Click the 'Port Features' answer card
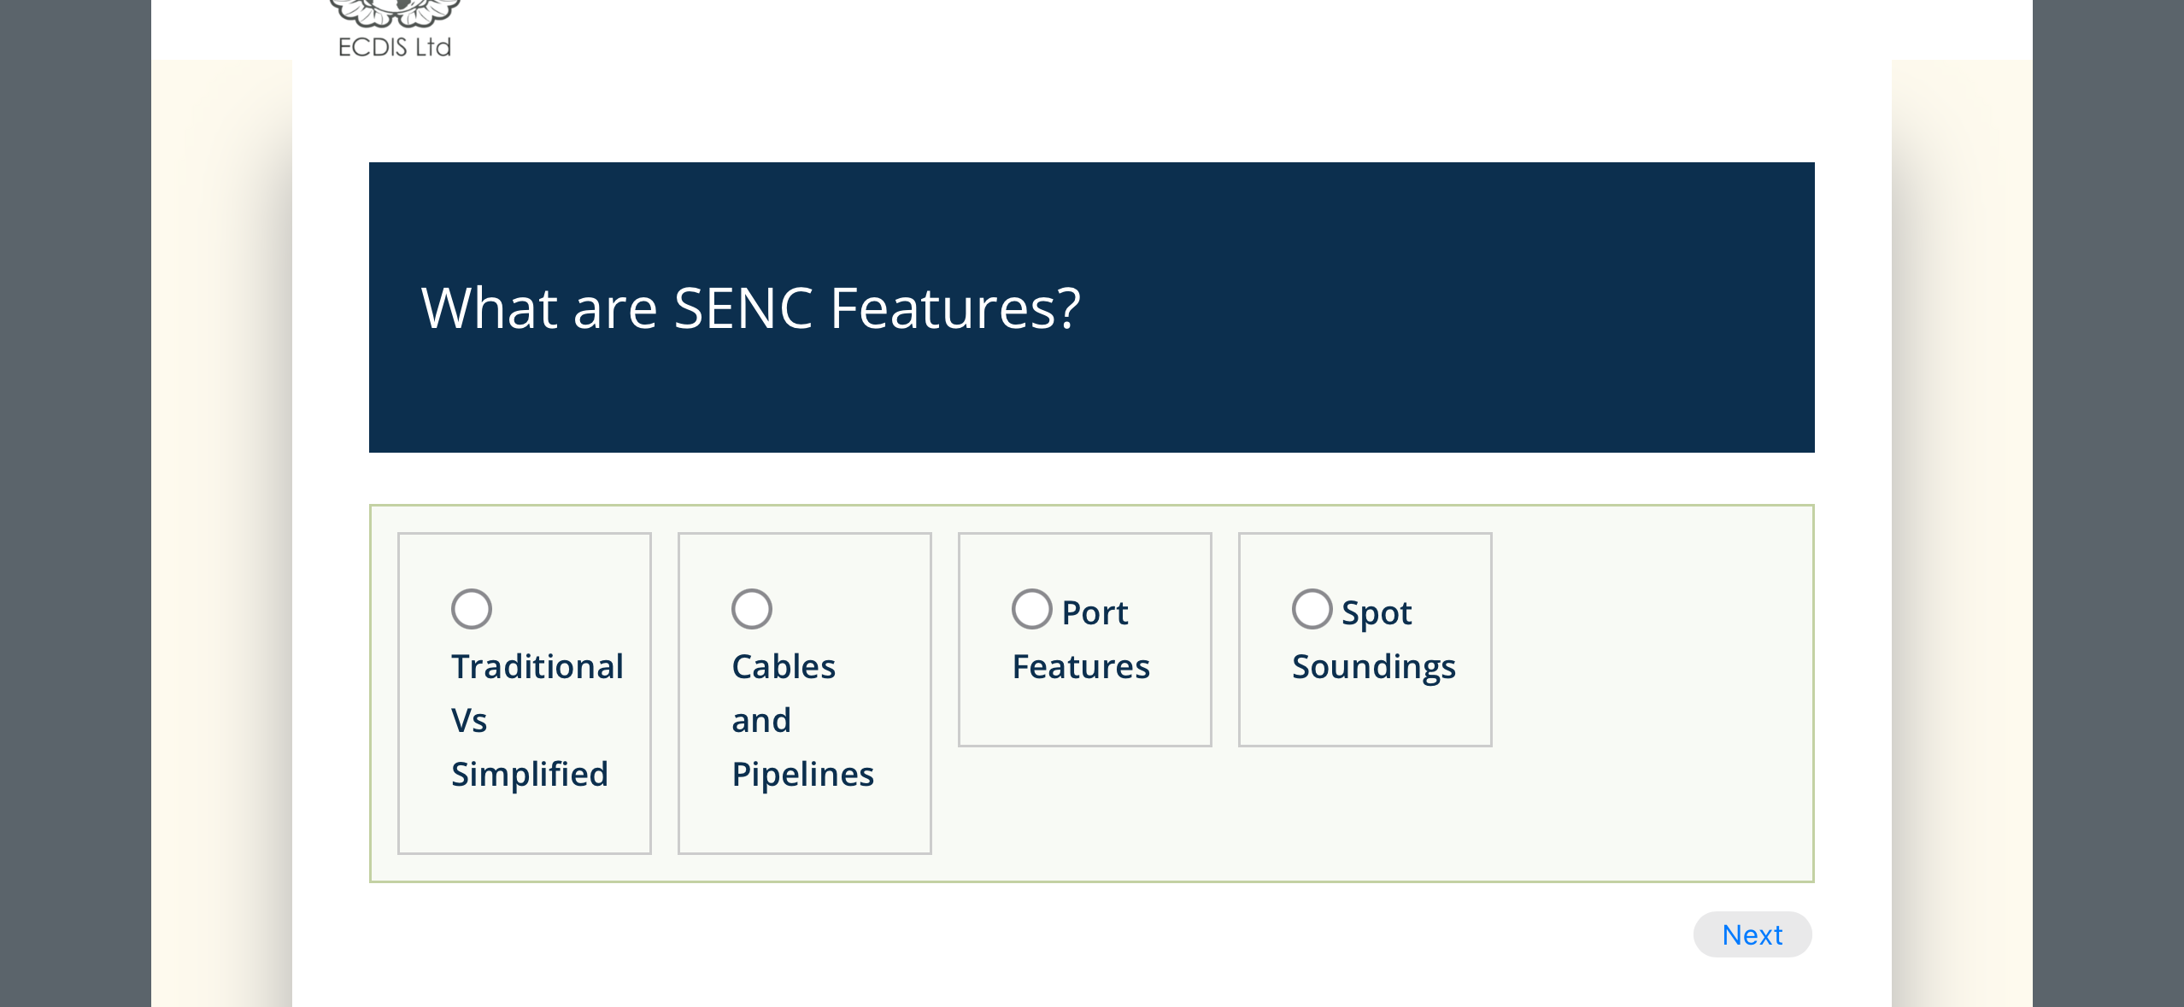 pos(1085,639)
